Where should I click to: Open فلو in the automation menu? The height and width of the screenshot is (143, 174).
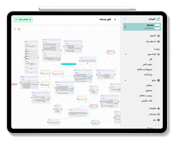click(x=151, y=59)
